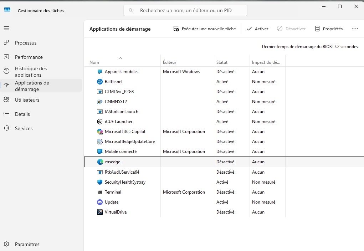
Task: Open Propriétés of selected item
Action: pos(329,29)
